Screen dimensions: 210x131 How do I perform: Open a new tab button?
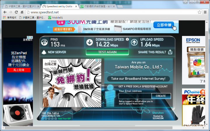coord(120,6)
